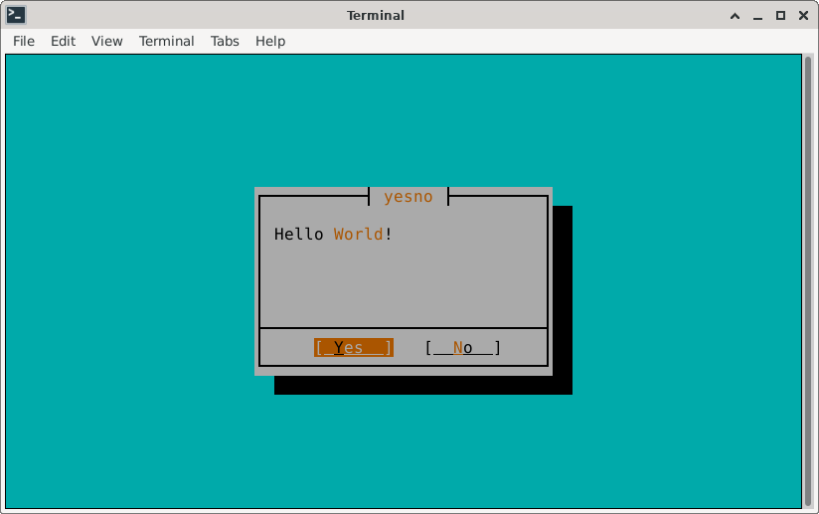Image resolution: width=819 pixels, height=514 pixels.
Task: Click the black drop shadow beside dialog
Action: tap(562, 298)
